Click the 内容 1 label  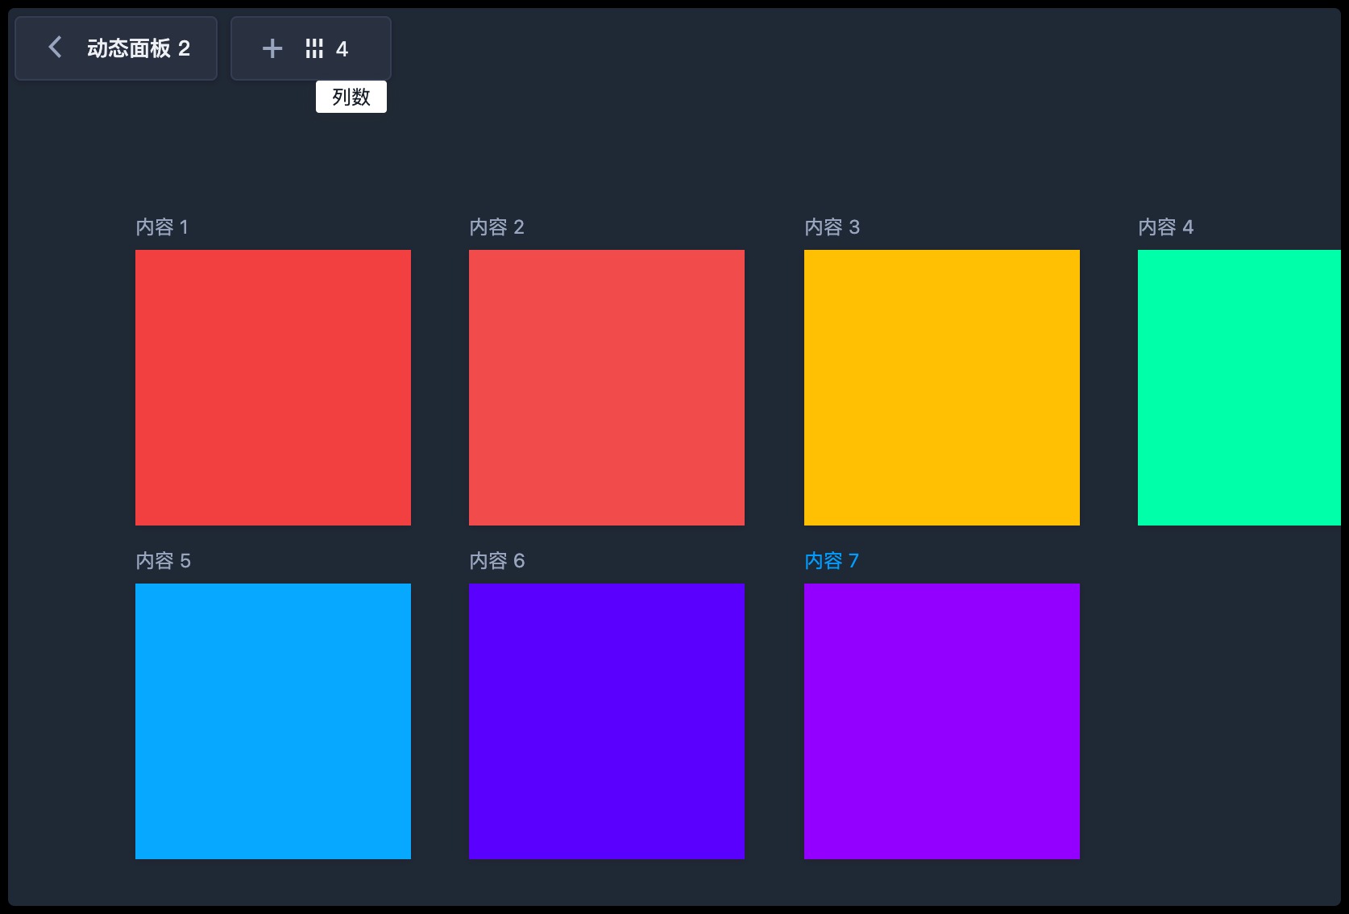162,227
